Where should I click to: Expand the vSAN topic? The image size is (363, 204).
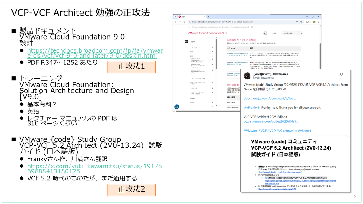pyautogui.click(x=212, y=102)
